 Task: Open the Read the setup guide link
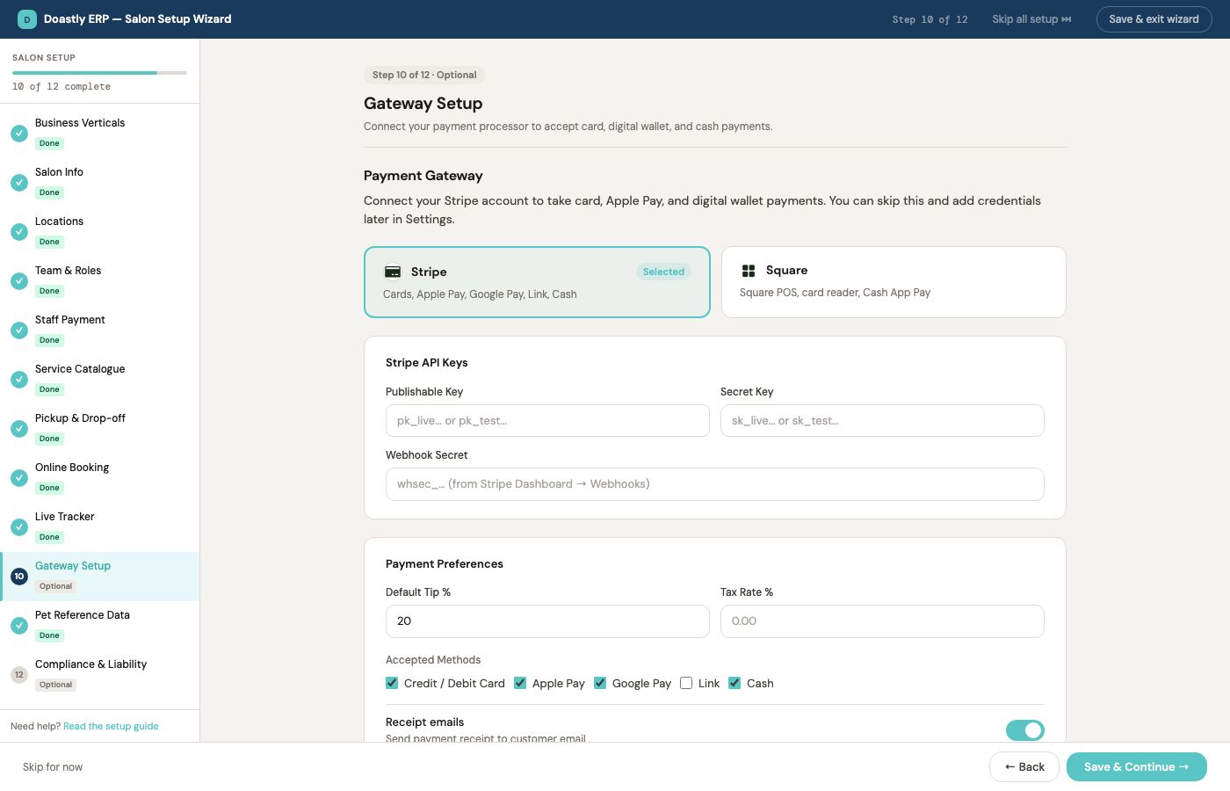click(111, 726)
